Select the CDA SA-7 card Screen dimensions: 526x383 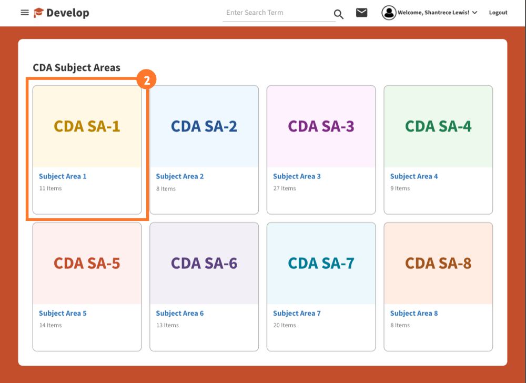[x=321, y=263]
